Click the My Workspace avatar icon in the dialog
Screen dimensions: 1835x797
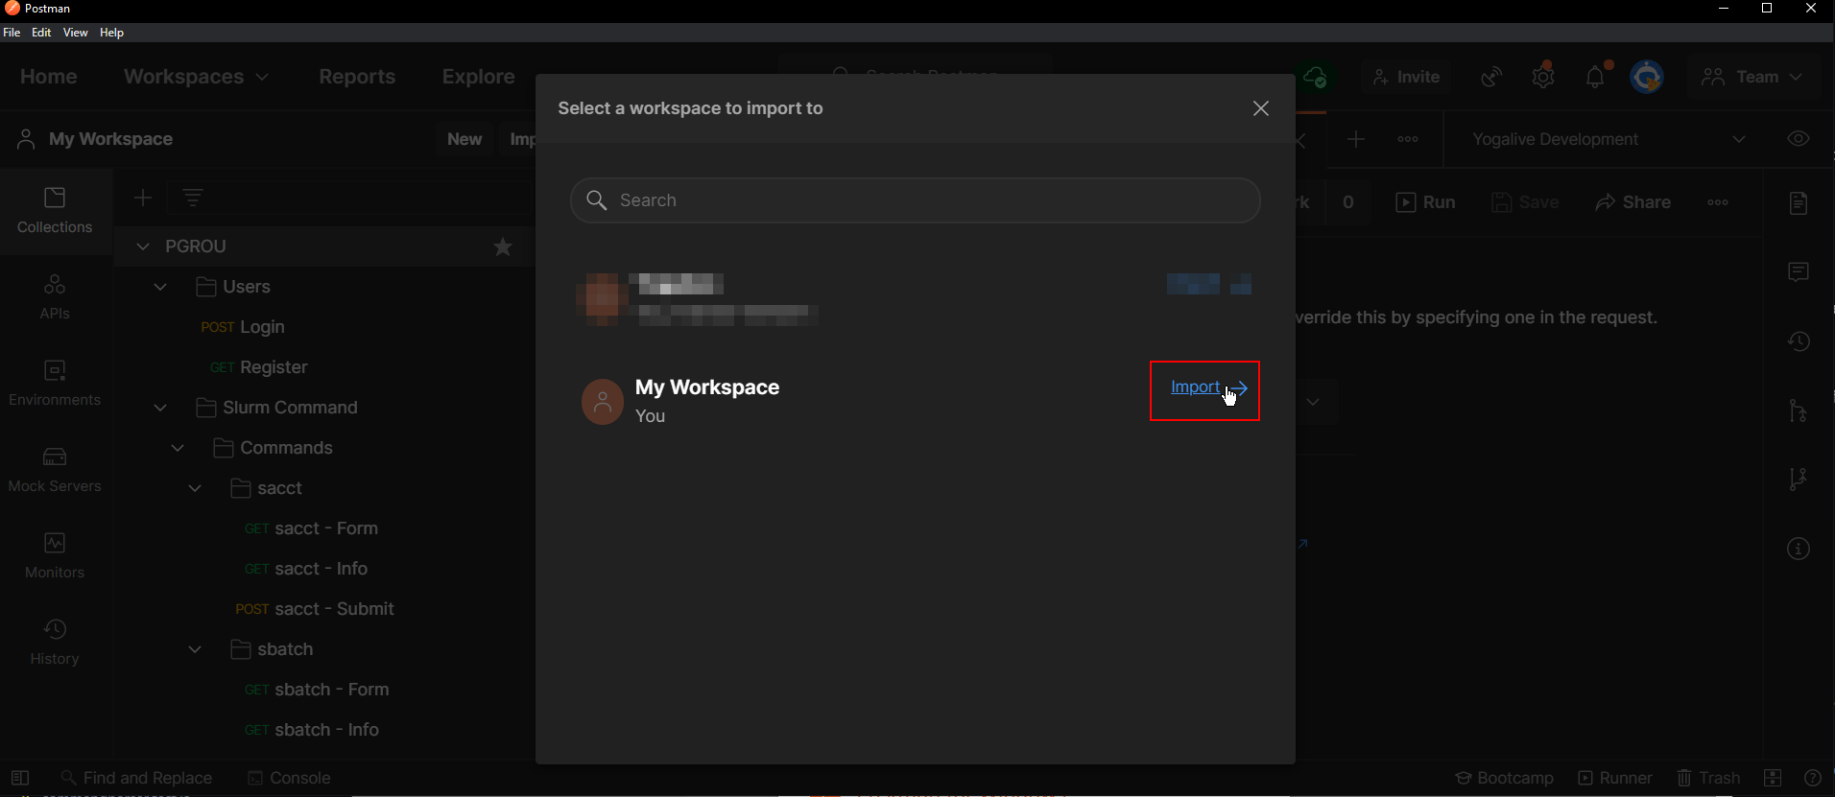tap(603, 402)
